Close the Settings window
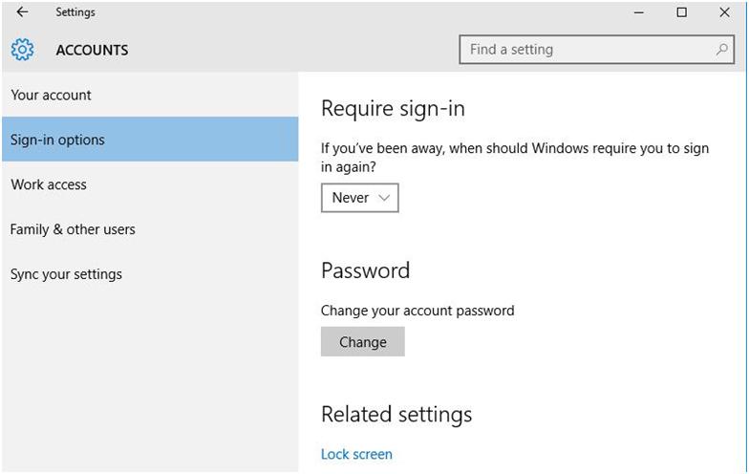The width and height of the screenshot is (749, 474). coord(724,12)
